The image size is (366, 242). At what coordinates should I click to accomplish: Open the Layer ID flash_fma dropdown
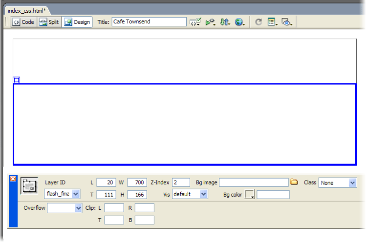coord(62,194)
